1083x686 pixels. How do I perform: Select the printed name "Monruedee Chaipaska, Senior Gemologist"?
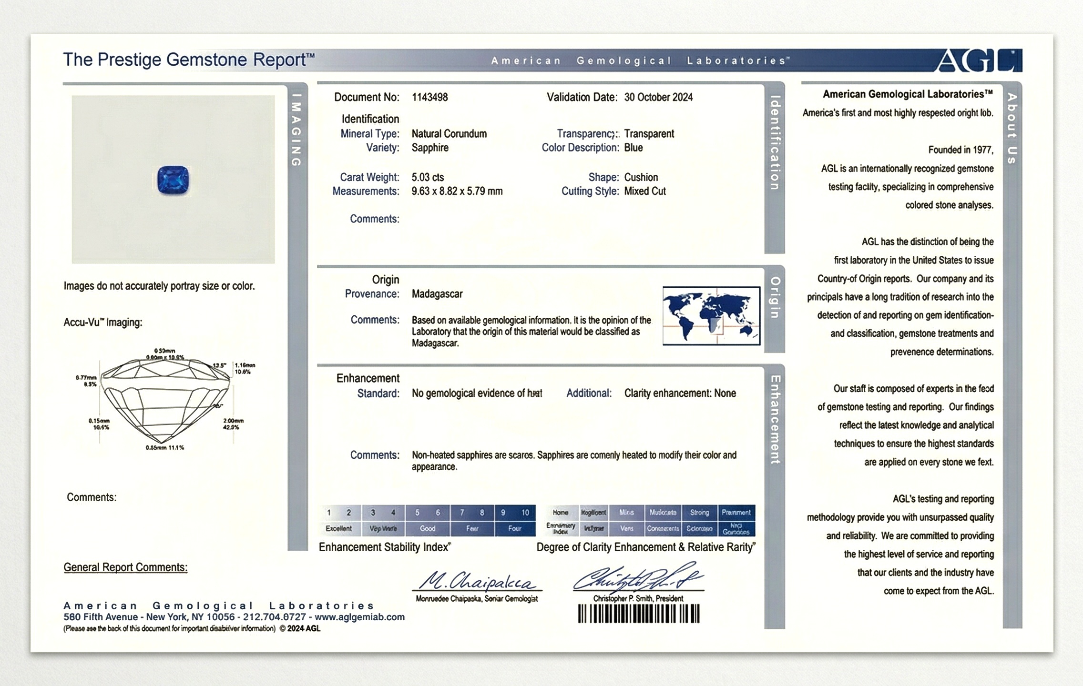coord(477,599)
